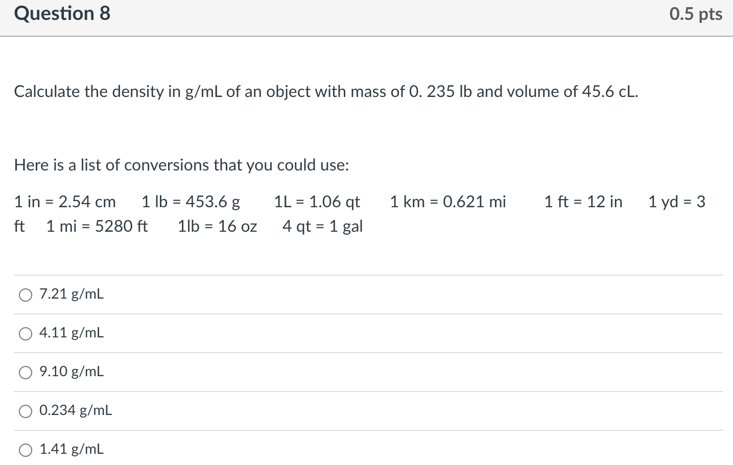Click the density question prompt text
This screenshot has width=733, height=465.
325,92
